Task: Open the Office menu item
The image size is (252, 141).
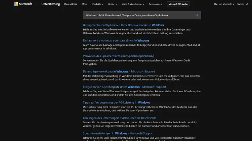Action: coord(84,4)
